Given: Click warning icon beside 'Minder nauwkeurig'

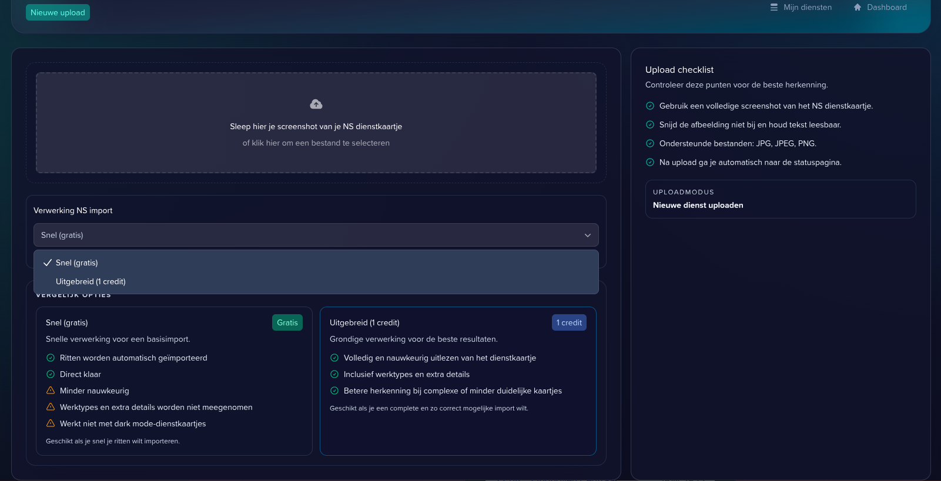Looking at the screenshot, I should coord(51,391).
